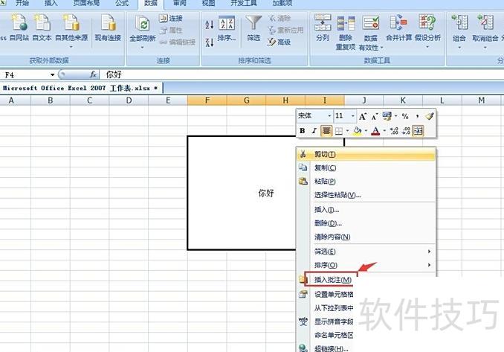The height and width of the screenshot is (352, 504).
Task: Choose Delete (删除) from context menu
Action: point(366,223)
